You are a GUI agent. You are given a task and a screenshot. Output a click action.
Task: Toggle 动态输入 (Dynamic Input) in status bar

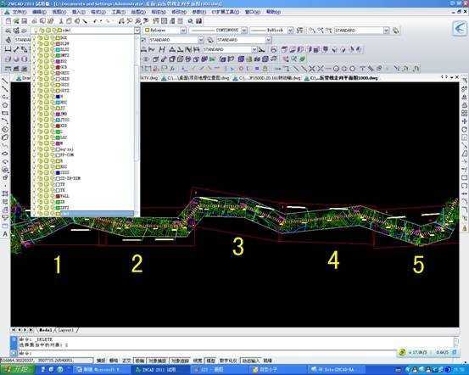(x=251, y=361)
